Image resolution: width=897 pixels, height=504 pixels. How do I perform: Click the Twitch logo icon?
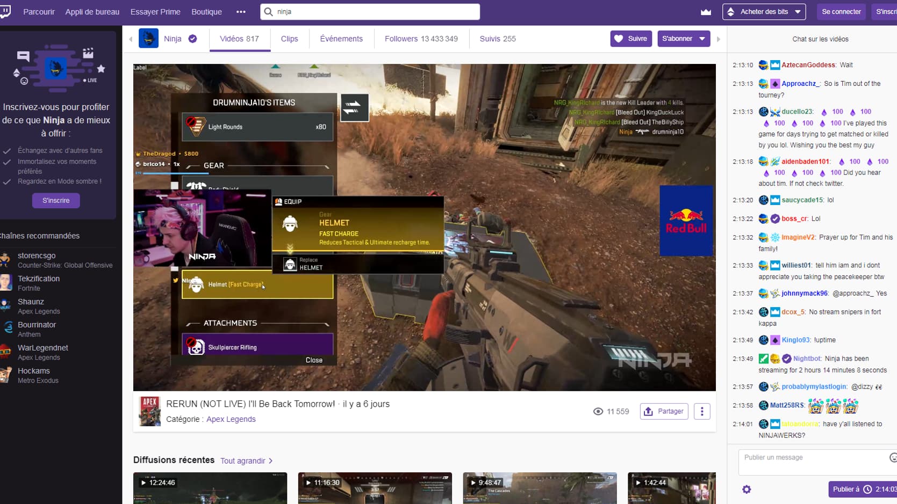click(x=5, y=11)
